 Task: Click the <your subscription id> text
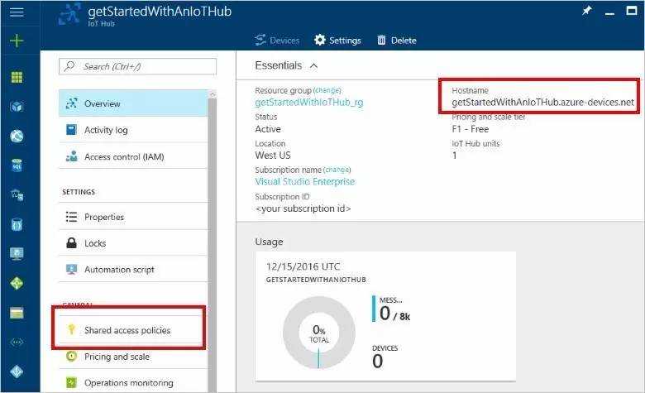pyautogui.click(x=303, y=208)
